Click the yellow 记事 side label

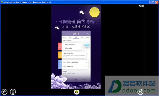60,55
